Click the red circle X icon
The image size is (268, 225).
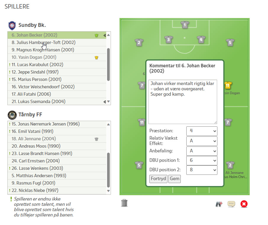[244, 204]
